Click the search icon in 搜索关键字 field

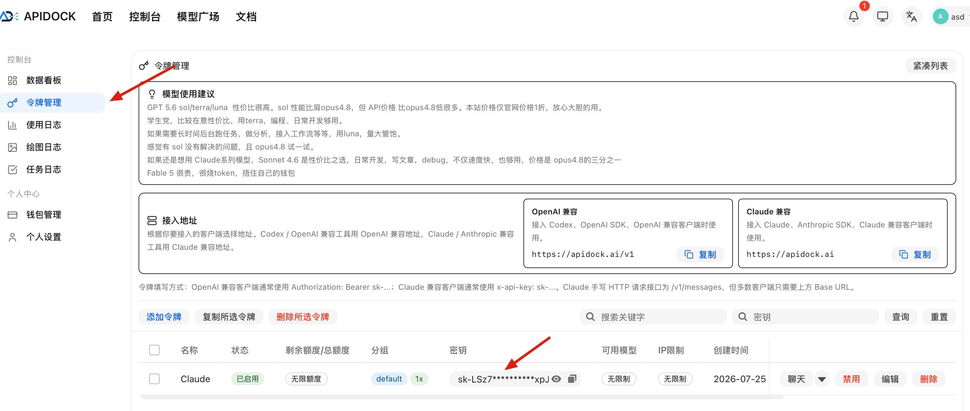pyautogui.click(x=590, y=317)
